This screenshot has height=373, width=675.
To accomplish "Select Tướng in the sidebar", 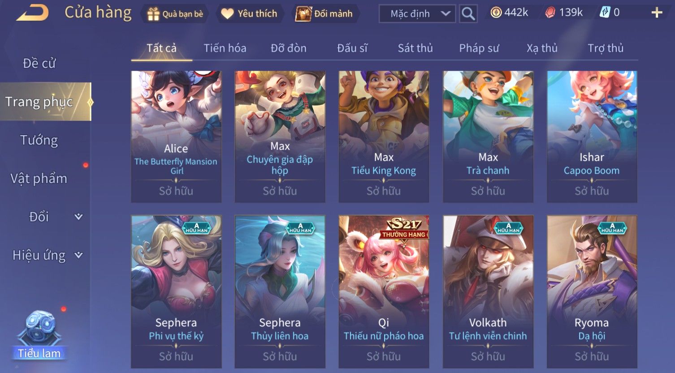I will coord(39,140).
